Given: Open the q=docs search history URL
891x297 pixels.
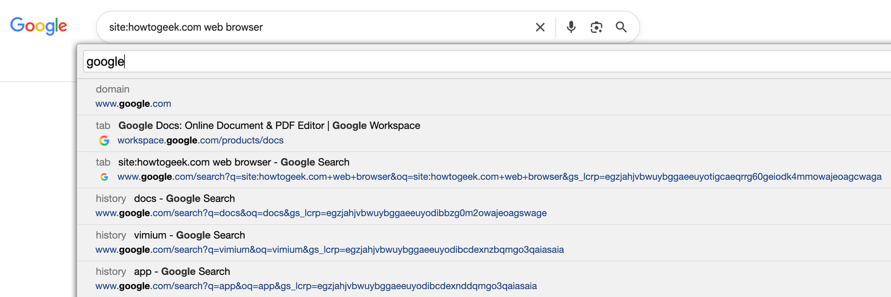Looking at the screenshot, I should (321, 213).
